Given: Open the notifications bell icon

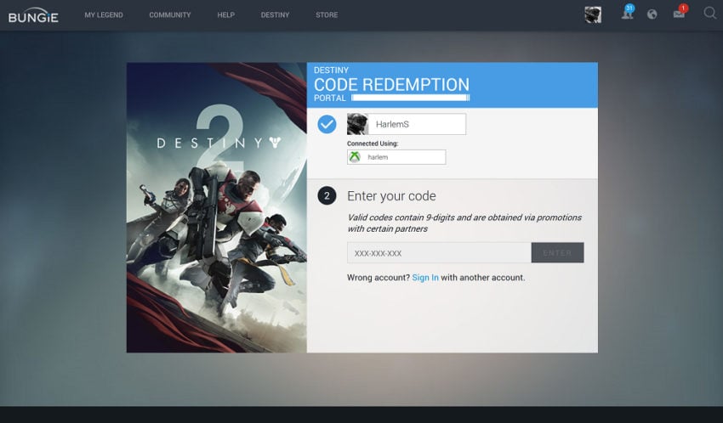Looking at the screenshot, I should (x=628, y=14).
